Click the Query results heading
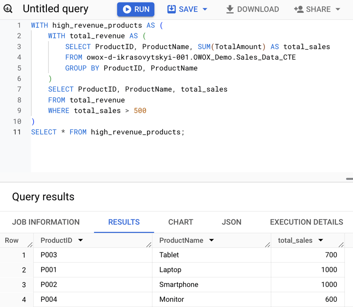The height and width of the screenshot is (307, 353). (x=43, y=197)
